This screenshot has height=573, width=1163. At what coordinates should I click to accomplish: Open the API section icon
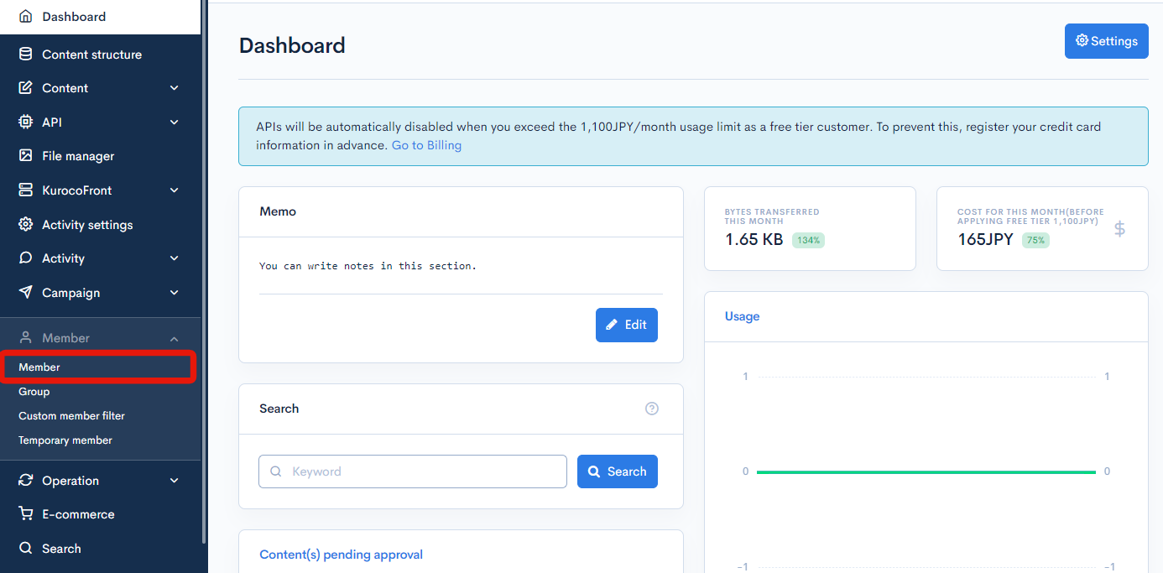tap(25, 122)
